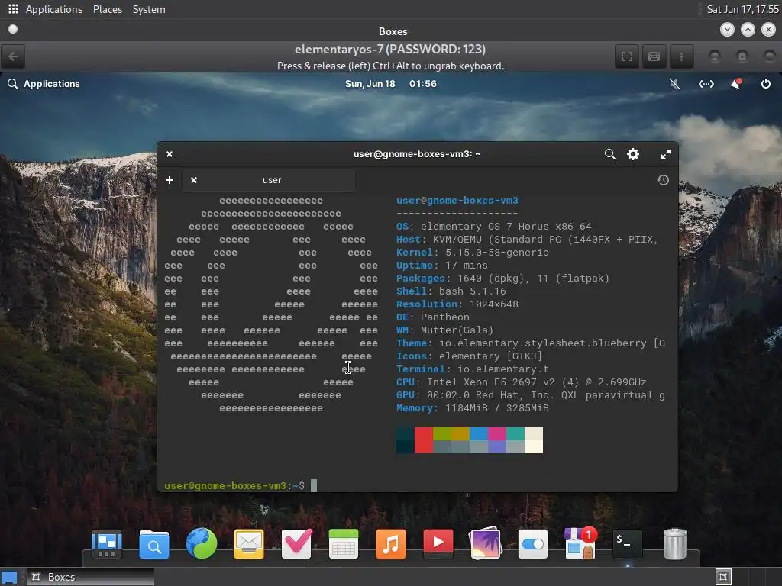Maximize terminal with the arrows icon
The height and width of the screenshot is (586, 782).
(666, 154)
